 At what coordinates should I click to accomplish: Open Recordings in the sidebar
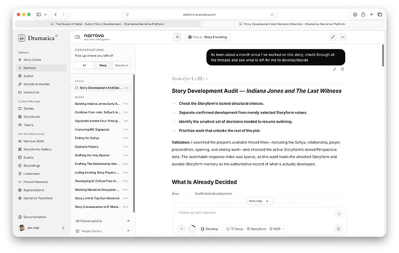32,166
